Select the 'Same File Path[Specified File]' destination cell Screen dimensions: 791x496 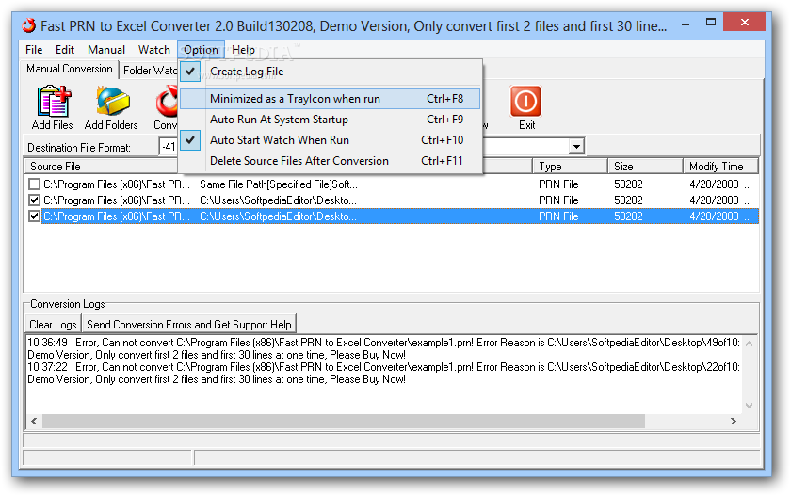tap(279, 184)
